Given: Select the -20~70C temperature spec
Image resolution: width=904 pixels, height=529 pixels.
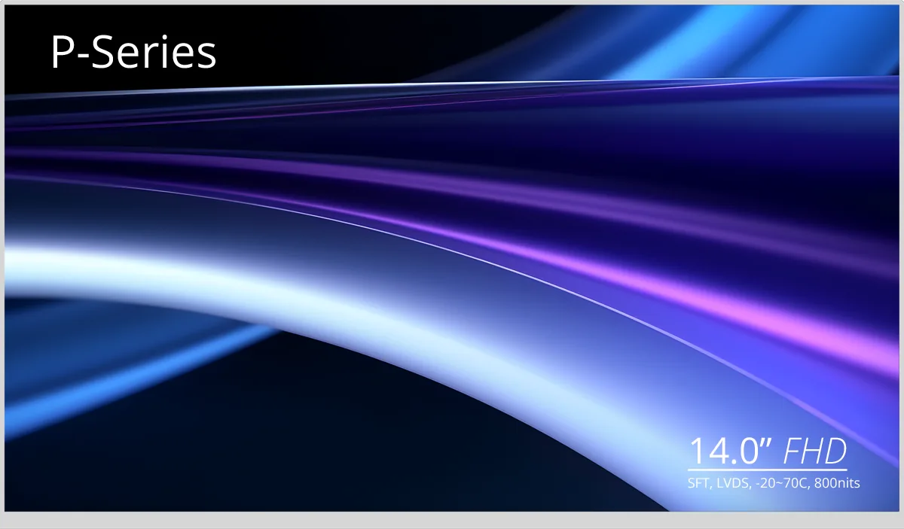Looking at the screenshot, I should pyautogui.click(x=782, y=483).
